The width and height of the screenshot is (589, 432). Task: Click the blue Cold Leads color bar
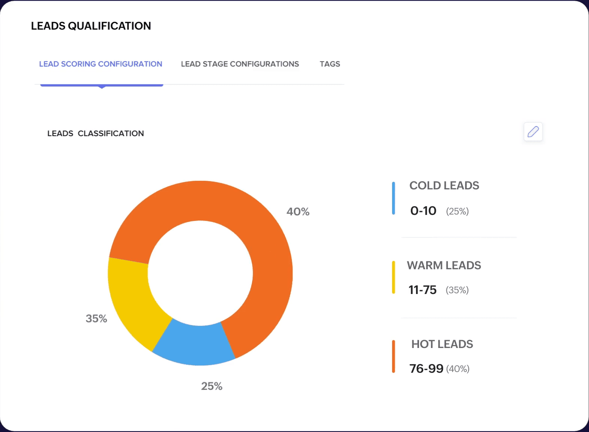393,198
